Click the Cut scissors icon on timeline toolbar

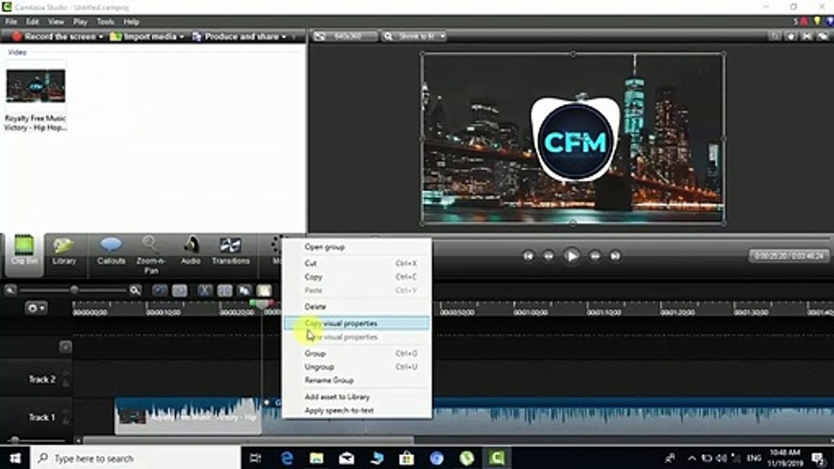(205, 291)
